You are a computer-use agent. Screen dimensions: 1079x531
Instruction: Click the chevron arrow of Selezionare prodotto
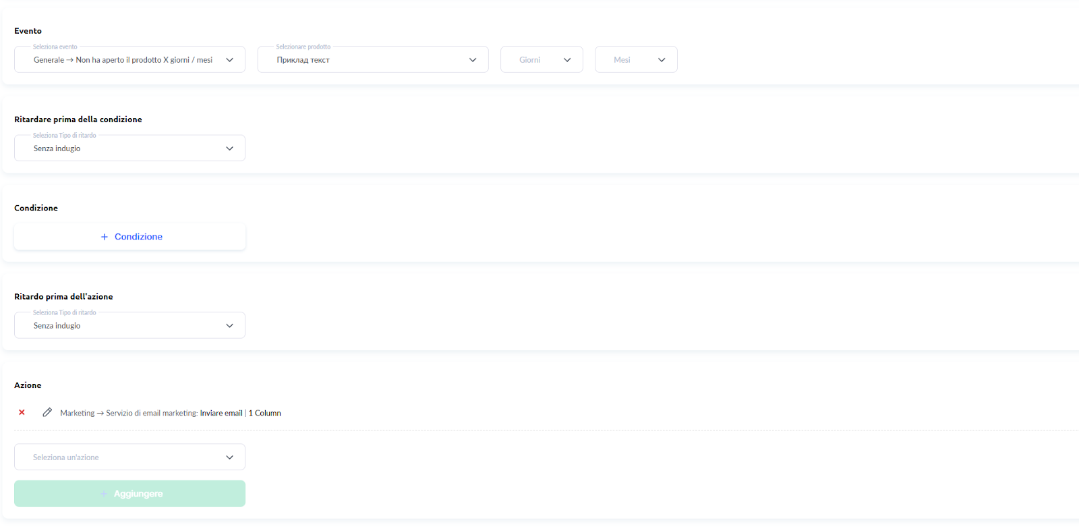point(473,60)
